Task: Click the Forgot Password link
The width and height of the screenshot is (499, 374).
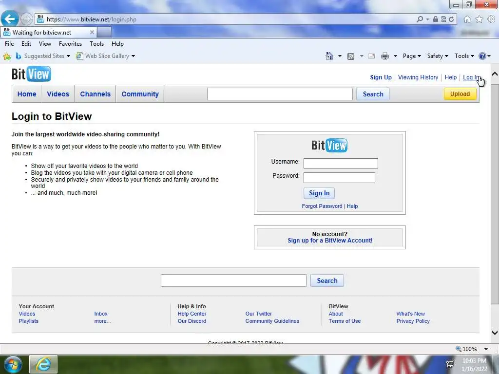Action: tap(322, 206)
